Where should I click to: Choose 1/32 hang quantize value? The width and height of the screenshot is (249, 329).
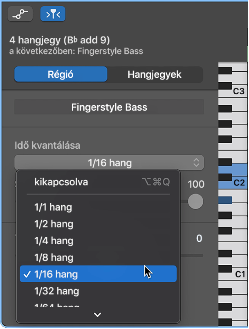(56, 291)
